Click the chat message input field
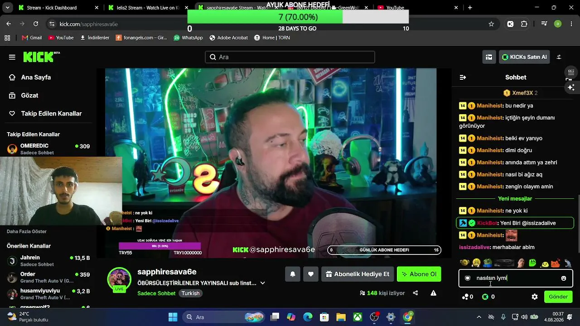580x326 pixels. pyautogui.click(x=516, y=278)
